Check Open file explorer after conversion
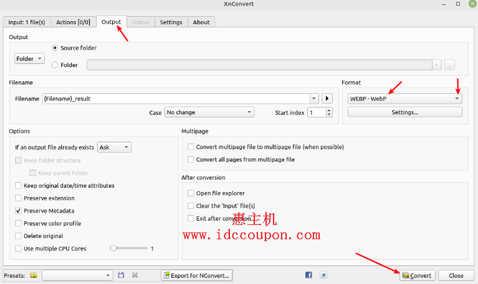Screen dimensions: 478x284 pyautogui.click(x=191, y=193)
